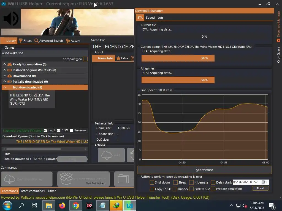The width and height of the screenshot is (282, 211).
Task: Open Task View on the taskbar
Action: pyautogui.click(x=34, y=206)
